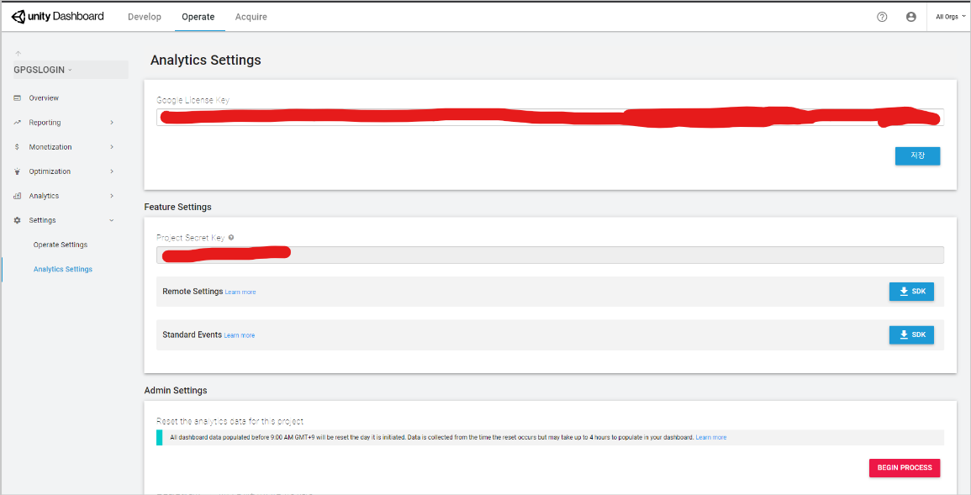Click the Monetization label in sidebar
The height and width of the screenshot is (495, 971).
coord(50,147)
